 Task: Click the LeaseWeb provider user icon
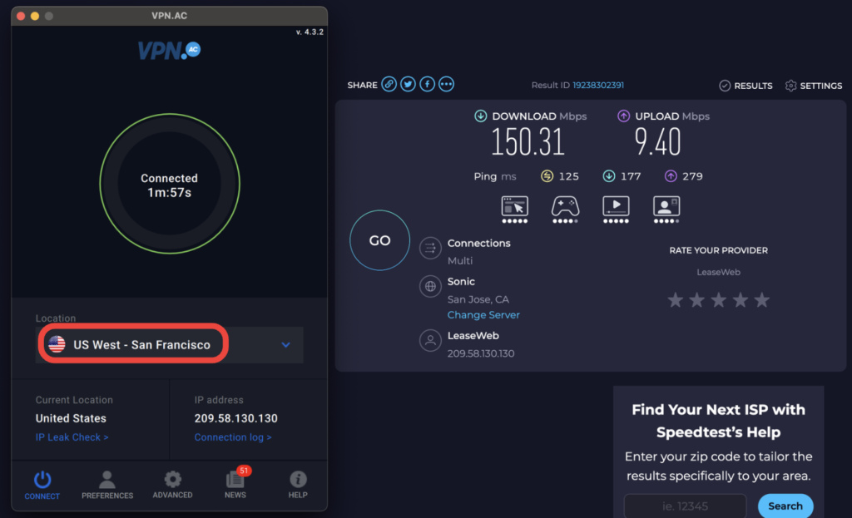pyautogui.click(x=430, y=340)
